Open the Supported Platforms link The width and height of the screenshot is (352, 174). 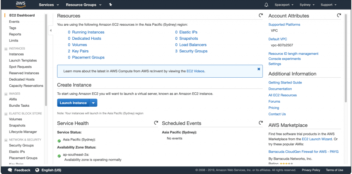click(284, 24)
